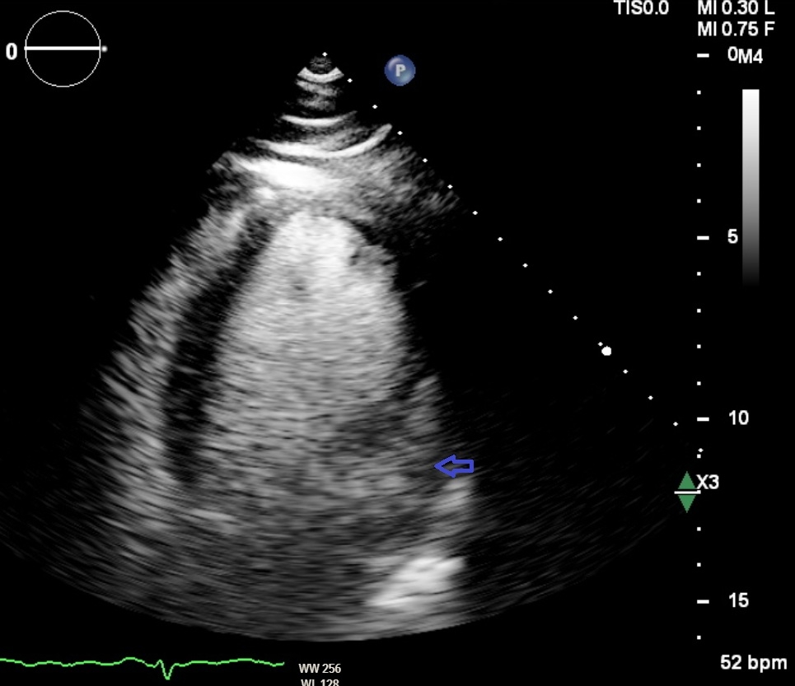Click the angle value 0 beside the circle
The image size is (795, 686).
coord(12,52)
